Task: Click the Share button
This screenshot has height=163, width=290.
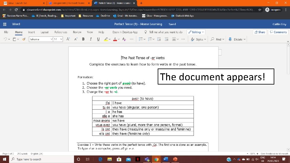Action: [260, 32]
